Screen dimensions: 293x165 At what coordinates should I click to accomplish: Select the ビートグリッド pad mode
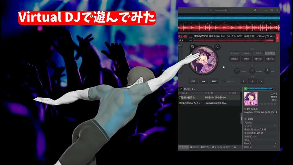[x=234, y=53]
